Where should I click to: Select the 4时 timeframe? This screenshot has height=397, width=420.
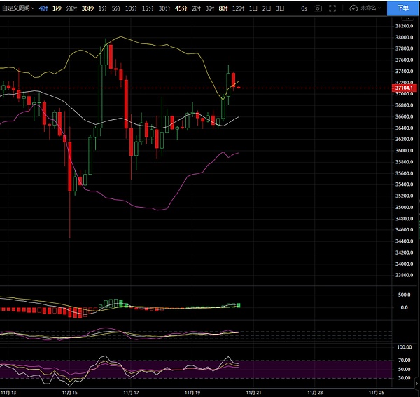tap(43, 8)
